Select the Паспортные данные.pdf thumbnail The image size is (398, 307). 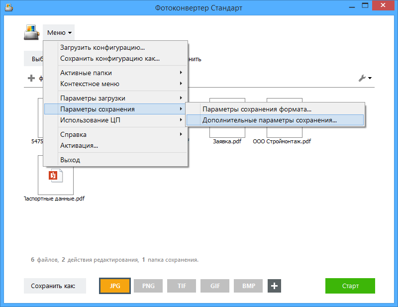tap(56, 181)
